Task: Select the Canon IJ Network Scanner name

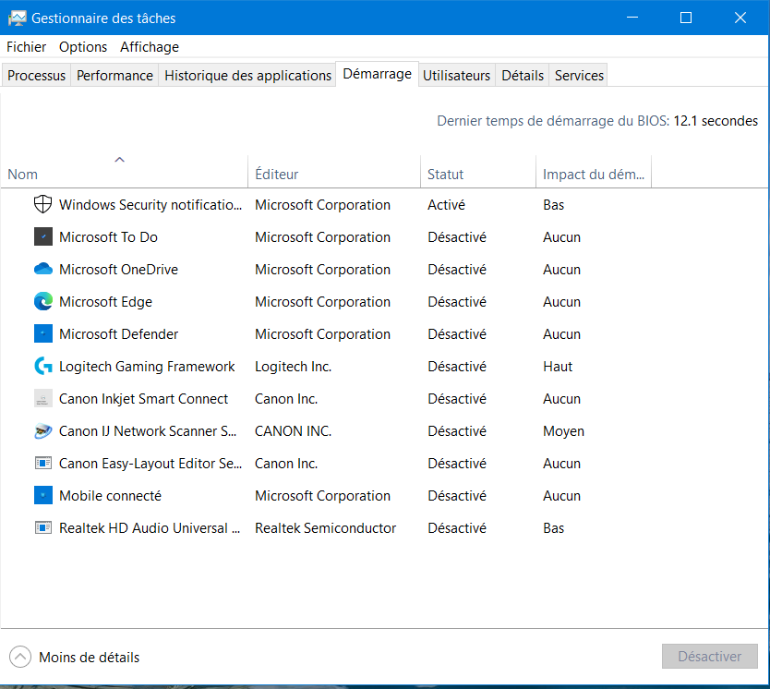Action: pos(148,431)
